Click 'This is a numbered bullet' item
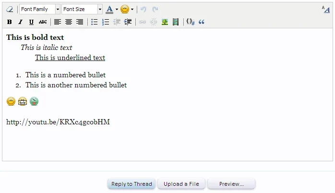 click(x=65, y=75)
